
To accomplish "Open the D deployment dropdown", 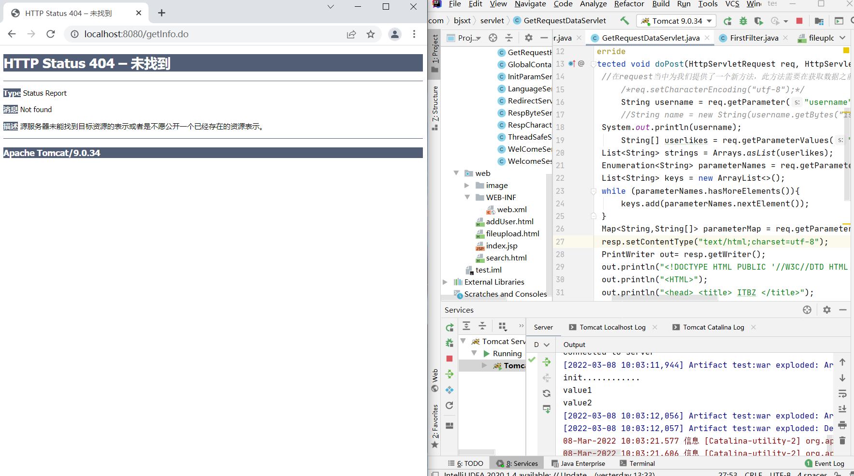I will point(541,345).
